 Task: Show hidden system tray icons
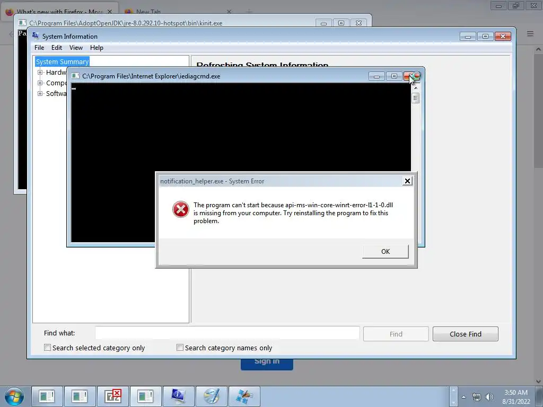click(x=463, y=397)
